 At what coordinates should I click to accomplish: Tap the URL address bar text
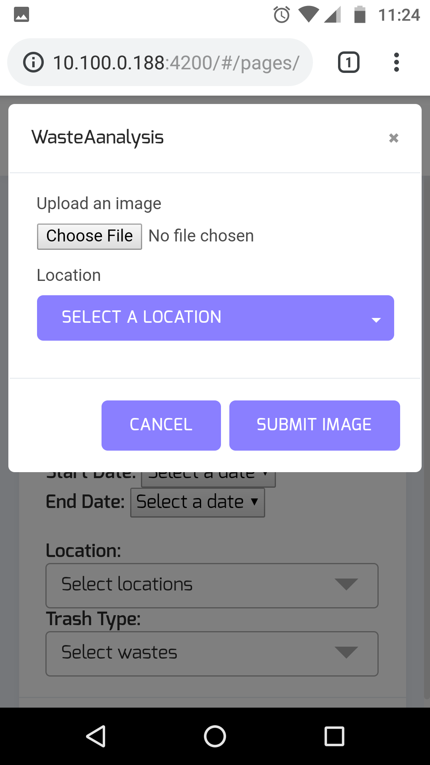[176, 63]
